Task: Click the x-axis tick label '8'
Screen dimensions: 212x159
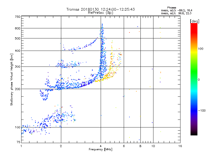Action: click(140, 146)
